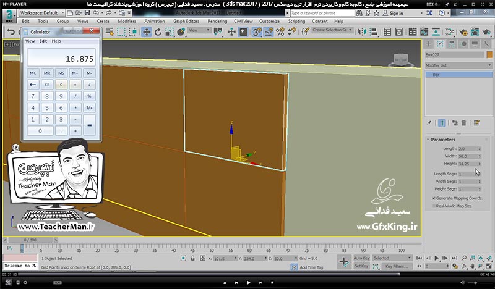
Task: Open the Schematic View icon
Action: point(436,32)
